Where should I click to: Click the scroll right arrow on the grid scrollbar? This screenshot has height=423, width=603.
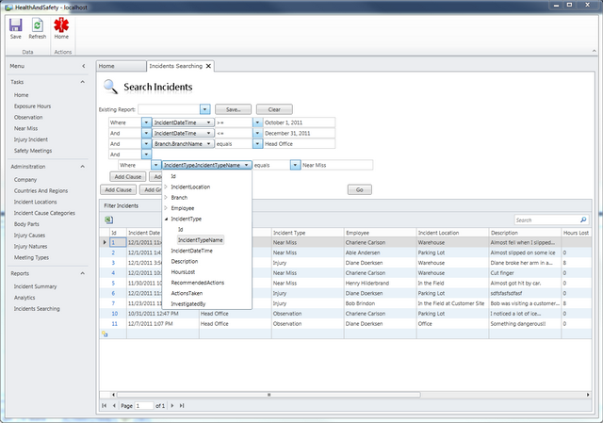click(x=588, y=395)
